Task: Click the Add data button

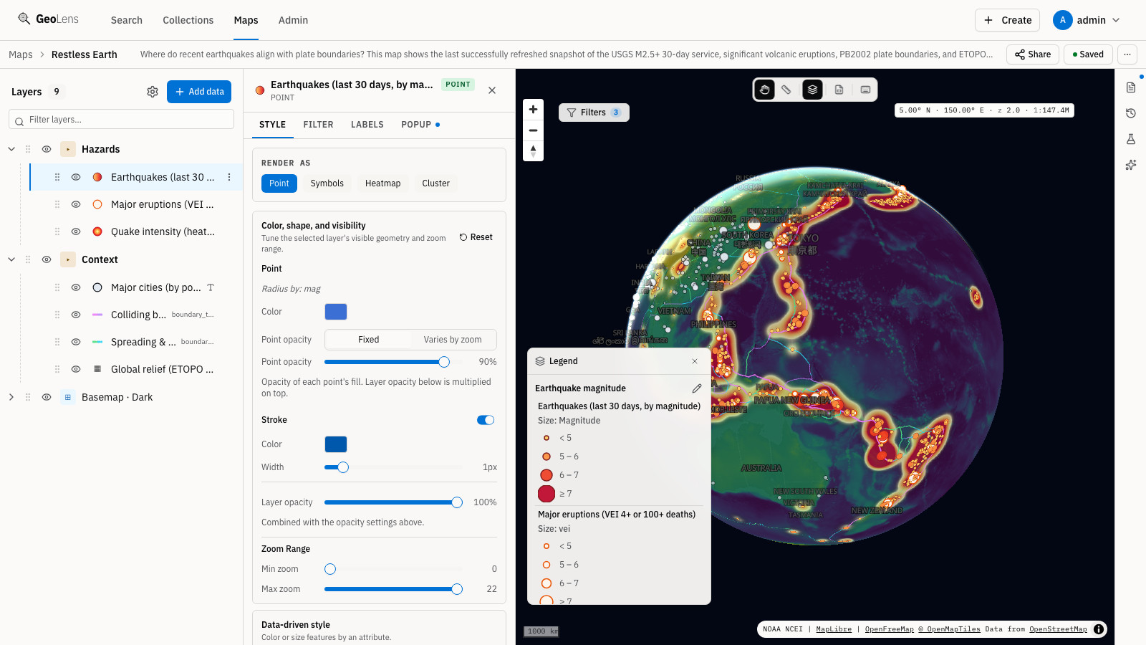Action: tap(199, 92)
